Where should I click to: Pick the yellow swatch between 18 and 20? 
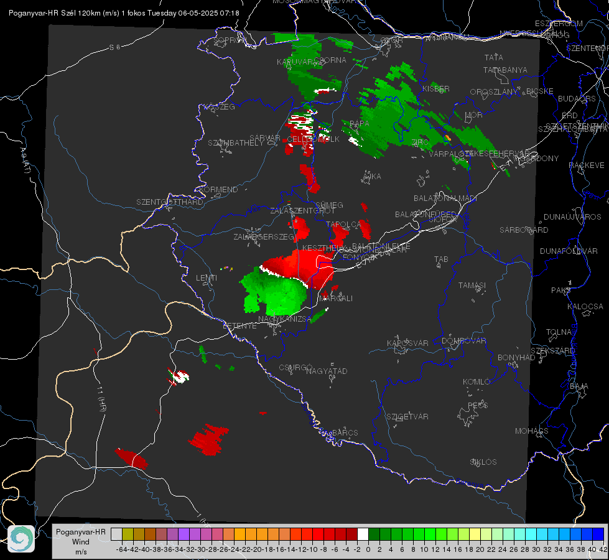475,534
